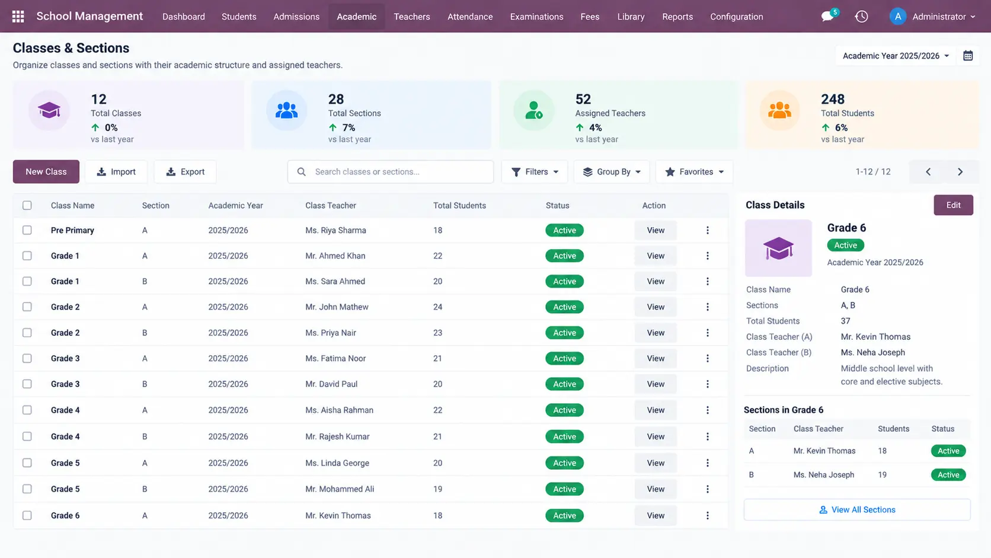Open the Fees menu
Screen dimensions: 991x558
[590, 17]
